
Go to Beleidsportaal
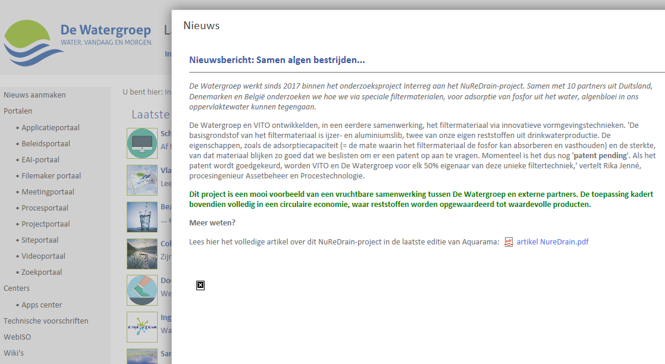46,144
